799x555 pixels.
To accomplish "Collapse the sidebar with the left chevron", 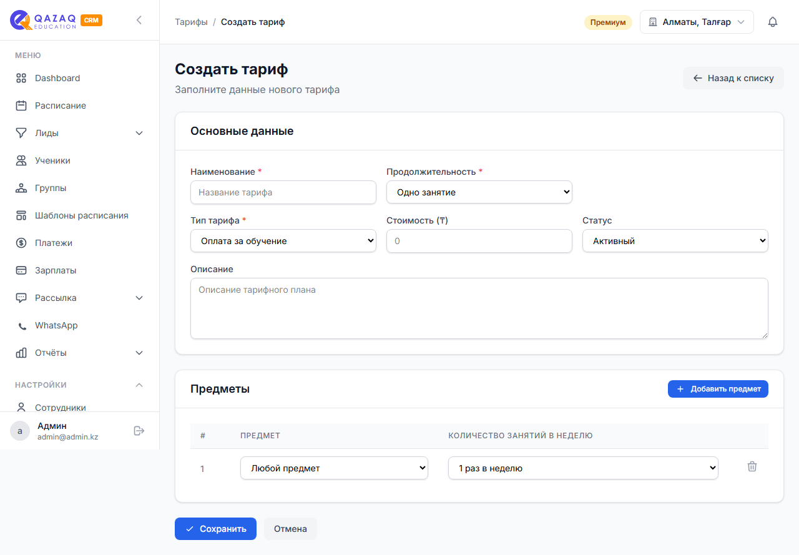I will (139, 20).
